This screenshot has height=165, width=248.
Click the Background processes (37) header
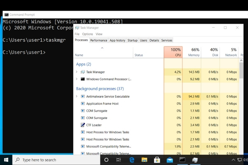click(x=100, y=89)
